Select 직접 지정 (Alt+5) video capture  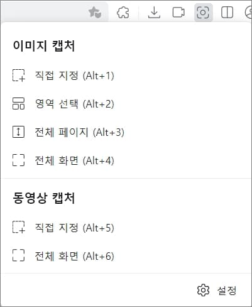63,228
